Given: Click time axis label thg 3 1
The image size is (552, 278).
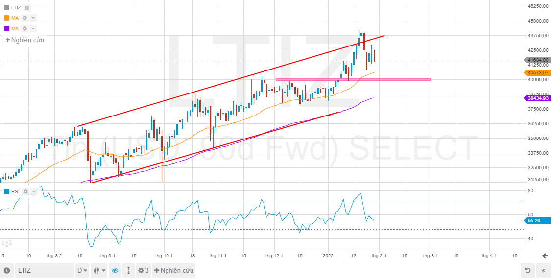Looking at the screenshot, I should (430, 256).
